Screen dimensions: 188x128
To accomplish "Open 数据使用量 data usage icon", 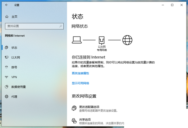I will coord(6,87).
